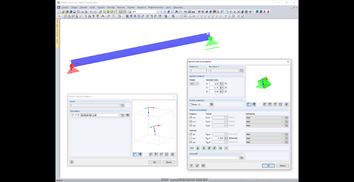Open the Tabulka menu
The height and width of the screenshot is (182, 354).
130,7
